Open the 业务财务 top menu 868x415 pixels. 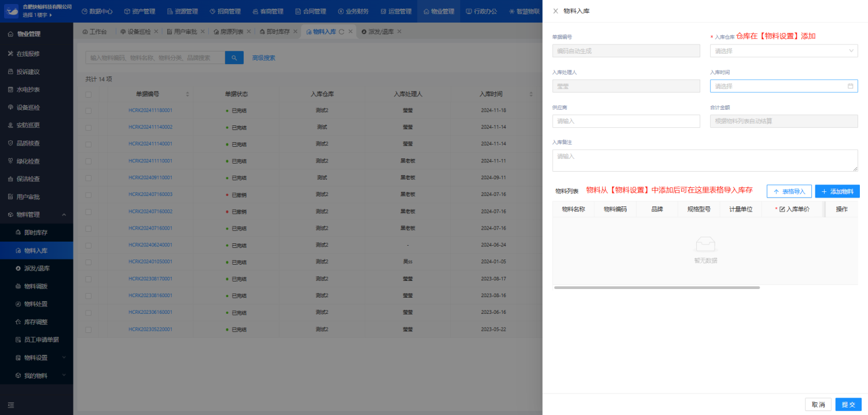(353, 11)
